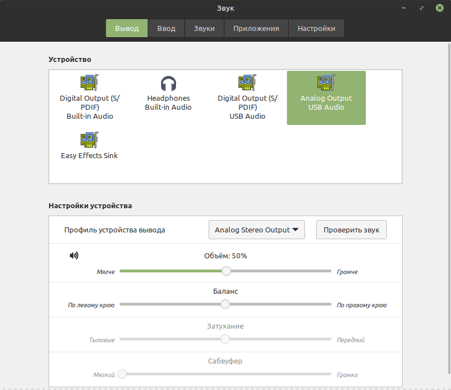451x390 pixels.
Task: Mute output using the speaker volume icon
Action: [x=74, y=255]
